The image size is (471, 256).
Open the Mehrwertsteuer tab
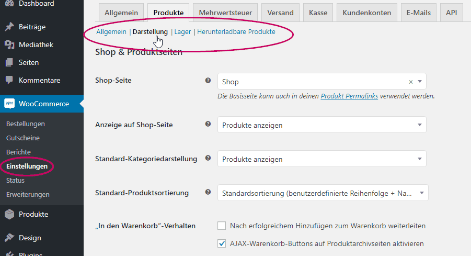[225, 13]
